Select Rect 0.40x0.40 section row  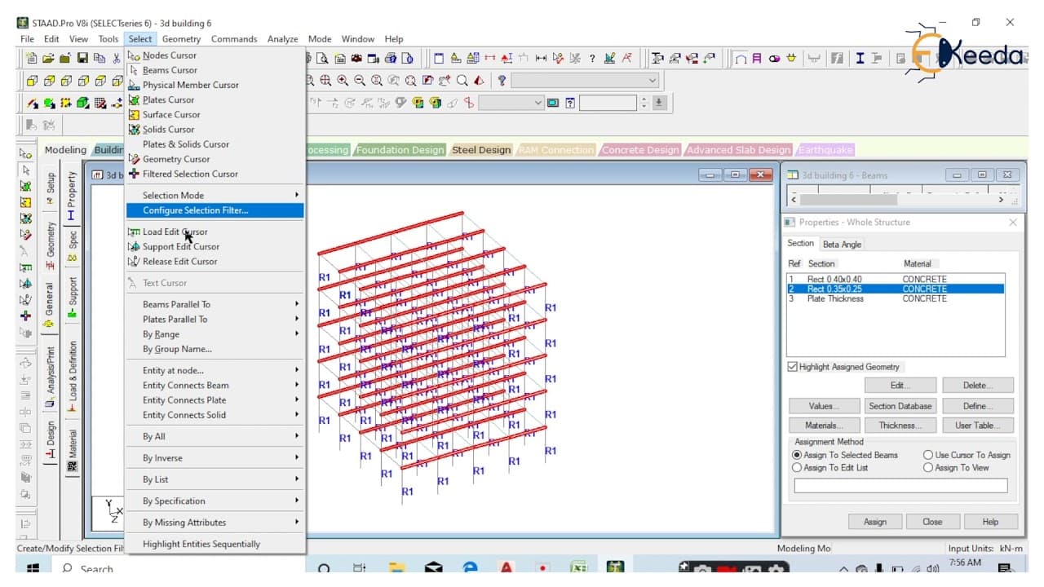tap(896, 280)
